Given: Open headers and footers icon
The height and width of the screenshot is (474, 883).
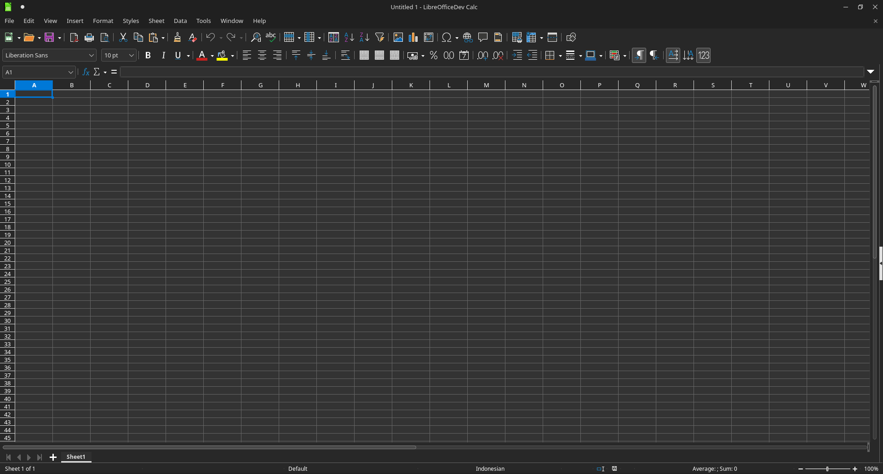Looking at the screenshot, I should click(x=498, y=38).
